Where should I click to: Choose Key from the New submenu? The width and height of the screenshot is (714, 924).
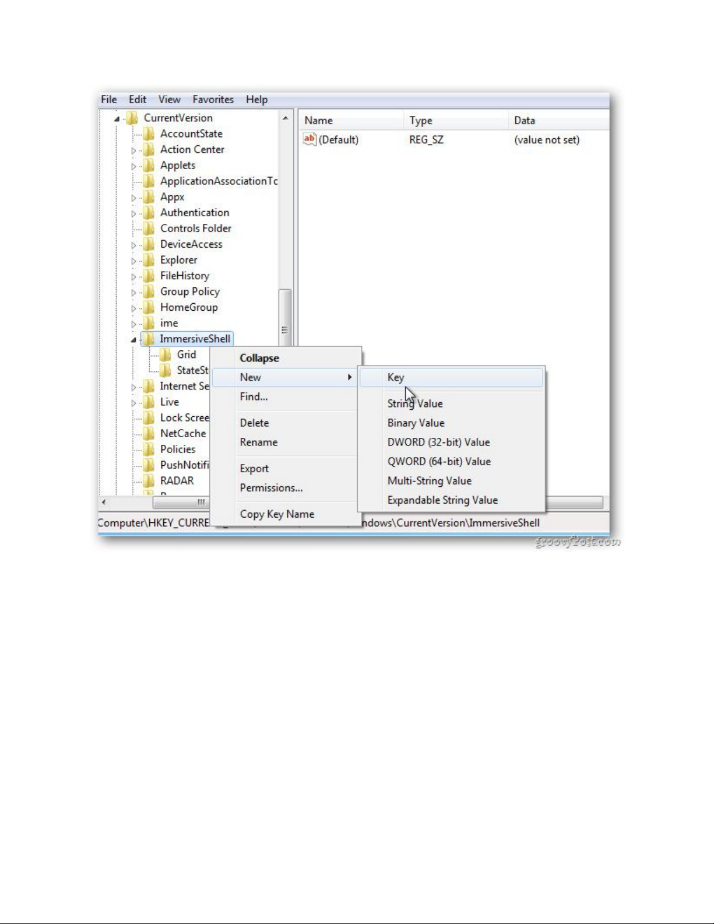pos(396,378)
